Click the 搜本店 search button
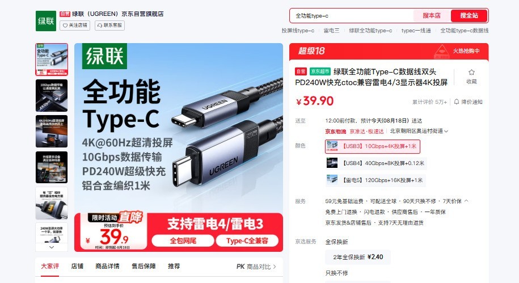Image resolution: width=519 pixels, height=283 pixels. tap(432, 15)
